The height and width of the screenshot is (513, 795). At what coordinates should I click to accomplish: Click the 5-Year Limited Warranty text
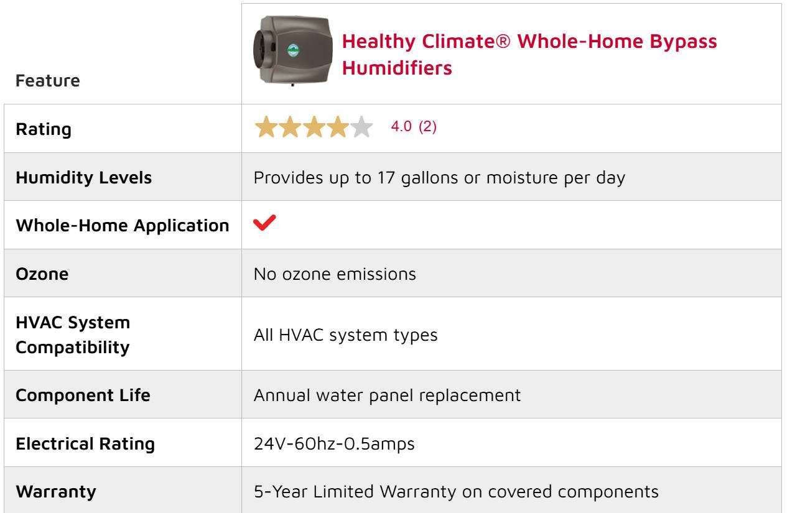click(x=456, y=492)
